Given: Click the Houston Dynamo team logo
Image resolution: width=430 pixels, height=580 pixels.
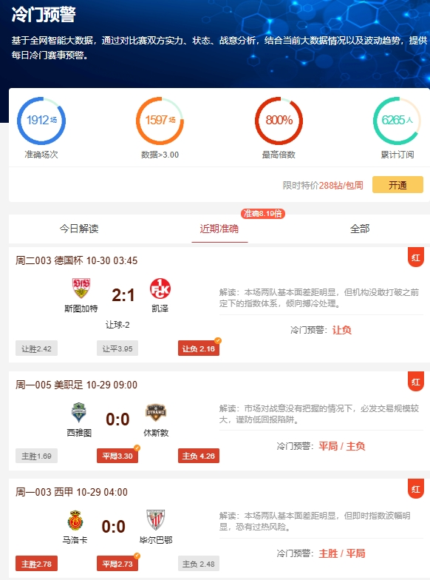Looking at the screenshot, I should (x=156, y=413).
